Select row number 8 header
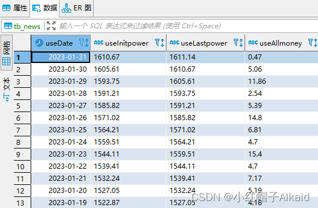The height and width of the screenshot is (208, 318). pyautogui.click(x=23, y=142)
